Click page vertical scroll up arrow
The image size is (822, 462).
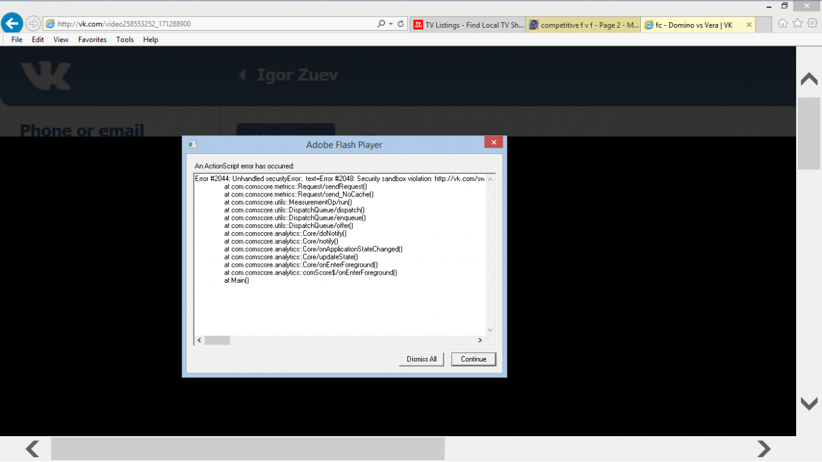pyautogui.click(x=808, y=79)
